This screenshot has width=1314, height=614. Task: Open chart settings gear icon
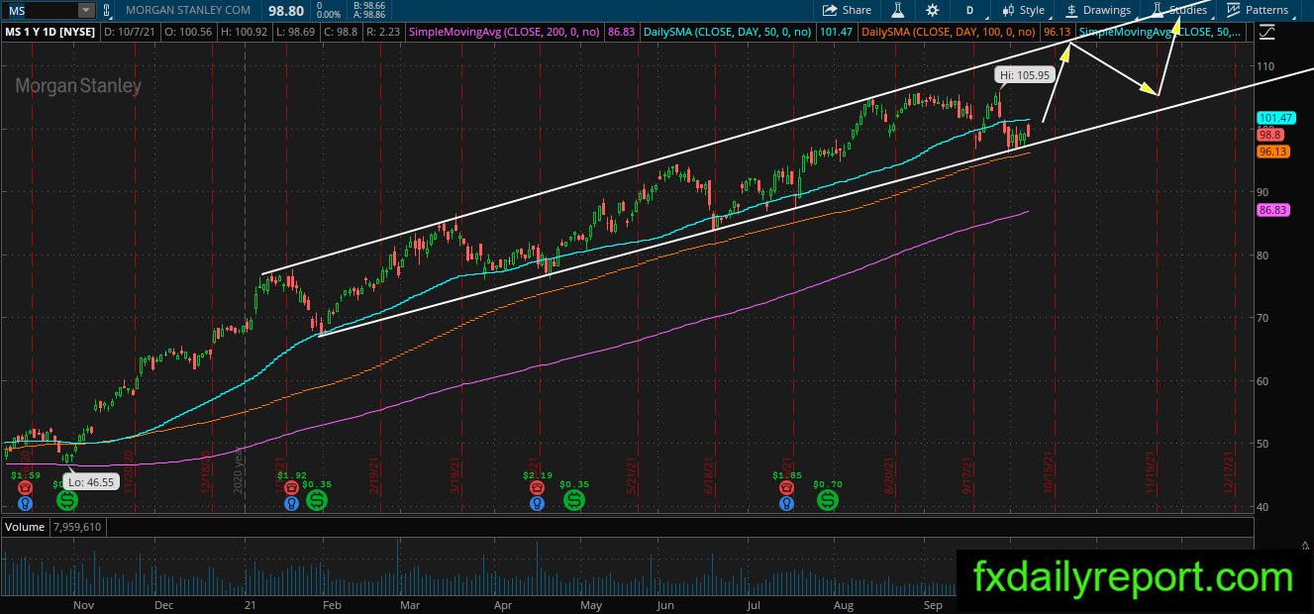[933, 10]
